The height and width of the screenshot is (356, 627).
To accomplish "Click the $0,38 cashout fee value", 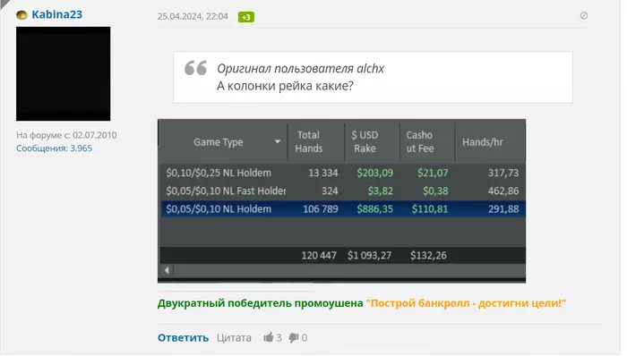I will tap(435, 191).
